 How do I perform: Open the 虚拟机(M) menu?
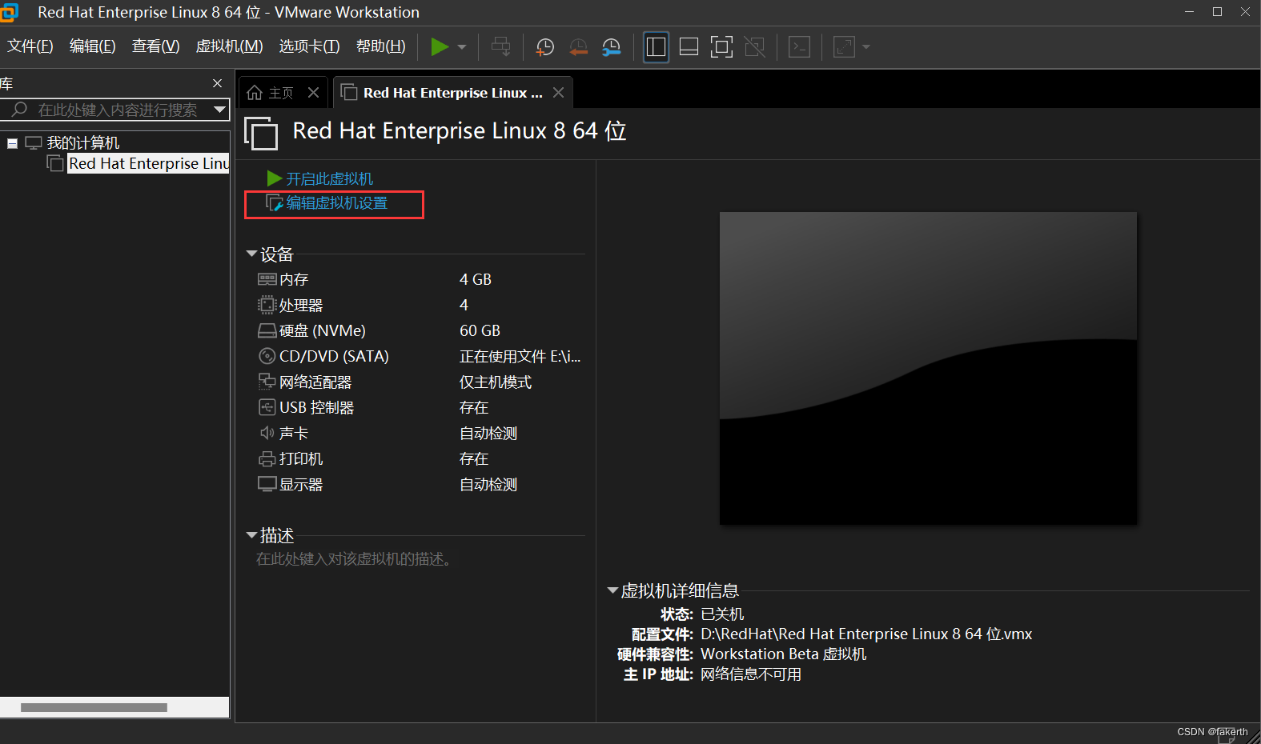tap(230, 46)
